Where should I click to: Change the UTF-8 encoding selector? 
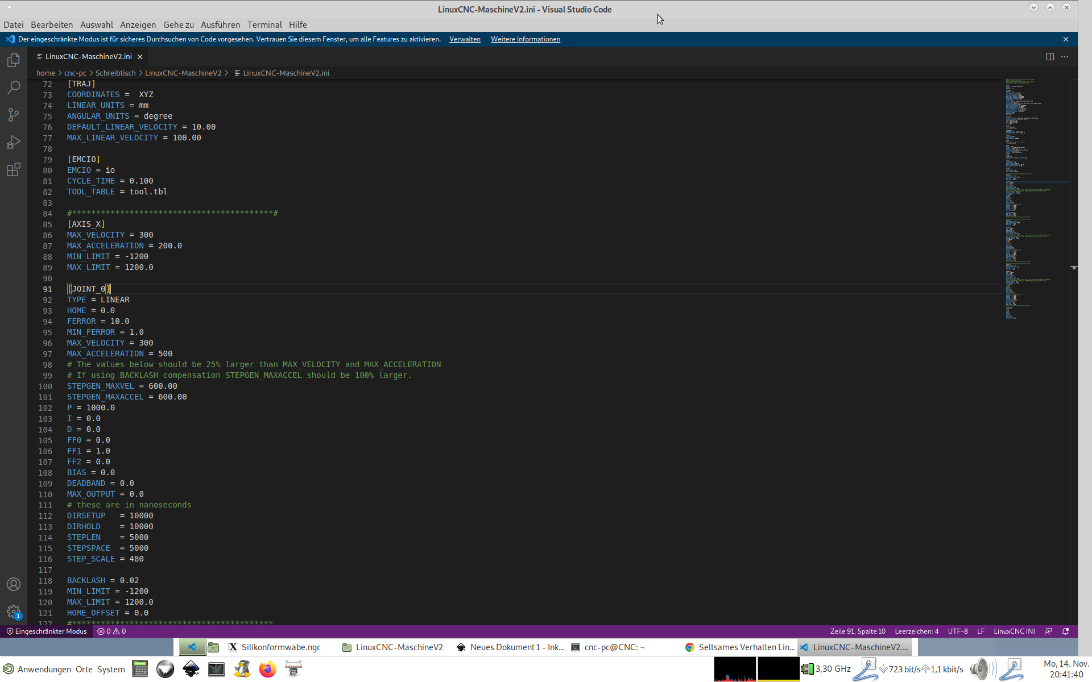click(x=958, y=631)
